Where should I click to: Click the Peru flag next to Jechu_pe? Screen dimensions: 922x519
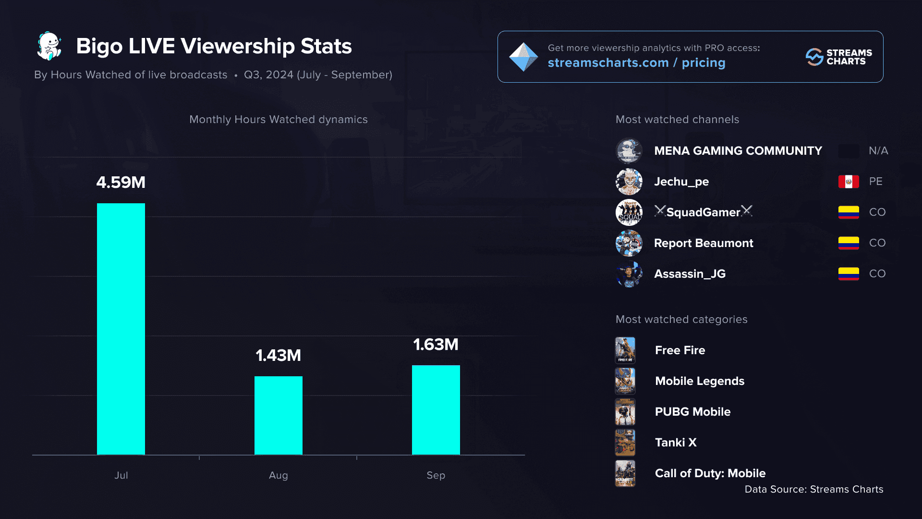pos(849,182)
